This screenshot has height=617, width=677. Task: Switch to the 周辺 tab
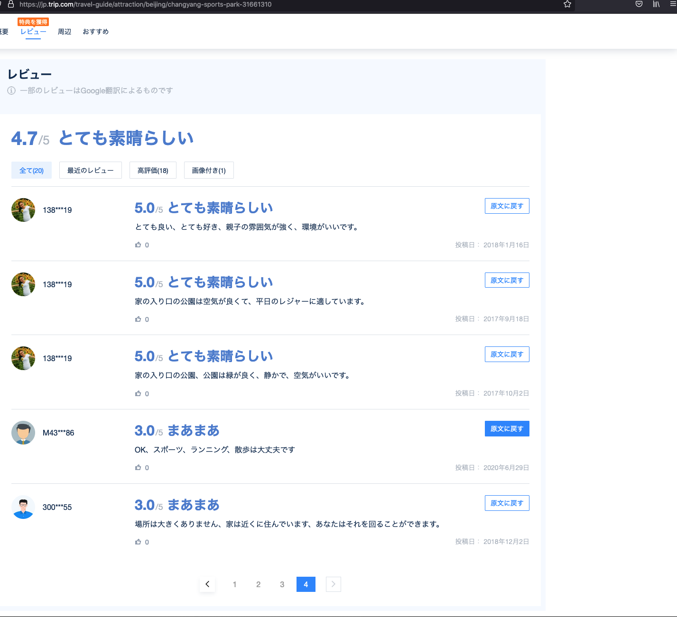pos(65,32)
